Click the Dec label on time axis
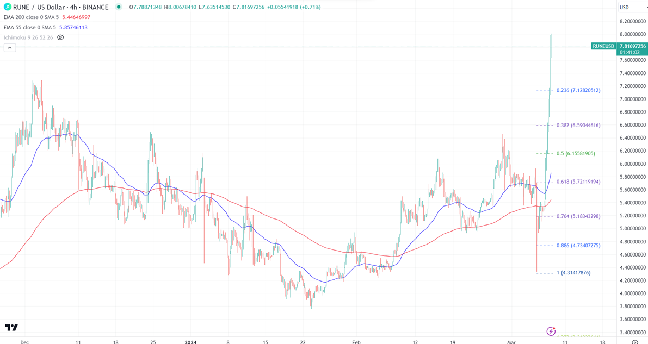648x344 pixels. pyautogui.click(x=24, y=342)
